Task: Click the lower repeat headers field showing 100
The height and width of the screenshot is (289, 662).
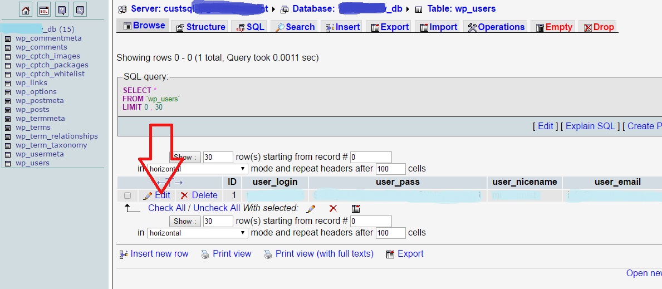Action: (x=390, y=233)
